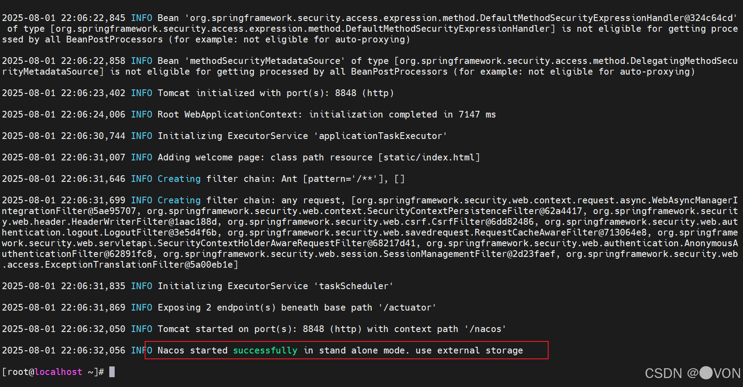Click the '/actuator' base path text
The height and width of the screenshot is (387, 743).
(407, 307)
